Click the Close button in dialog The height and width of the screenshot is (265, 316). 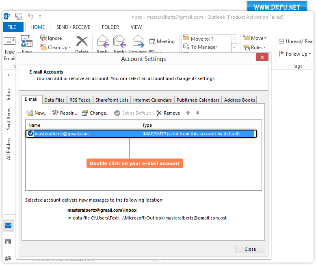click(250, 249)
